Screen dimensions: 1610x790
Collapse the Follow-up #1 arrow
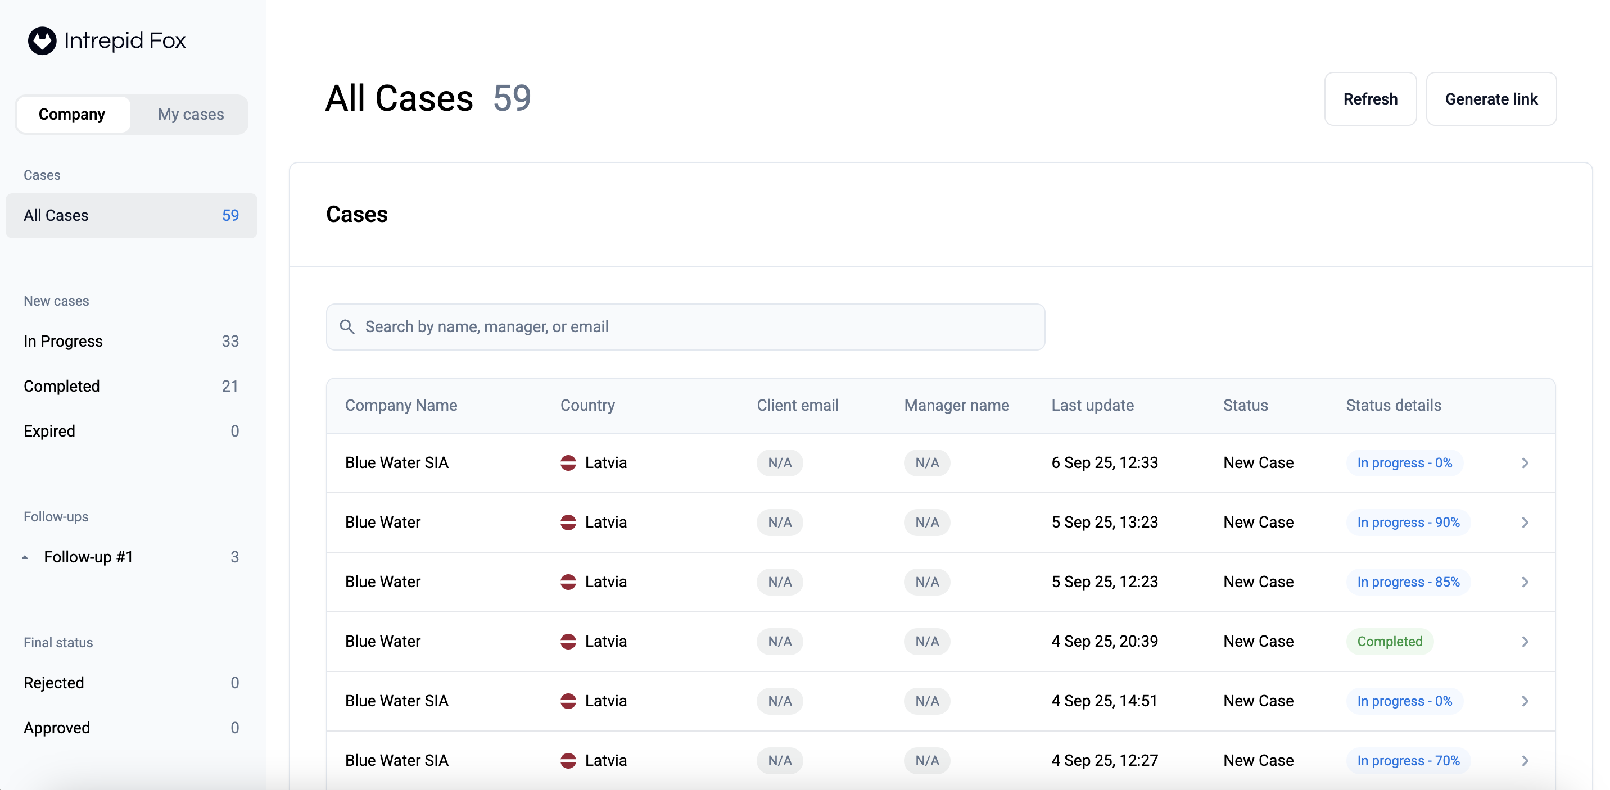pos(25,557)
